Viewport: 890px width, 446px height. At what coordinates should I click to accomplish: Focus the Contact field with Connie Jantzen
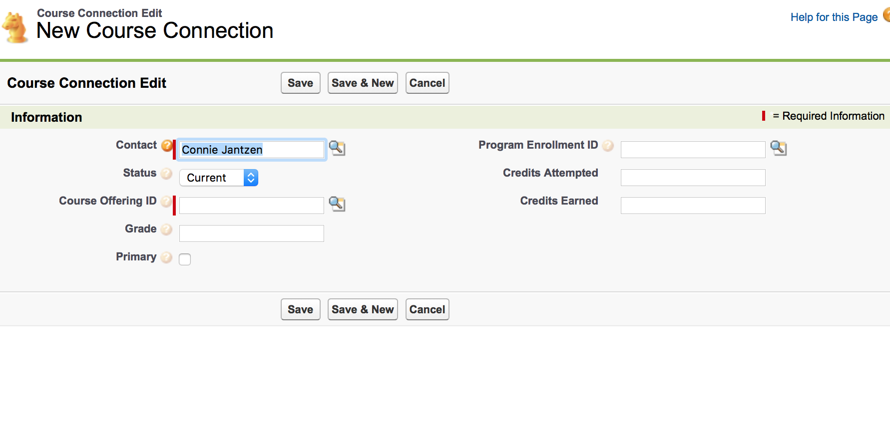(x=251, y=150)
